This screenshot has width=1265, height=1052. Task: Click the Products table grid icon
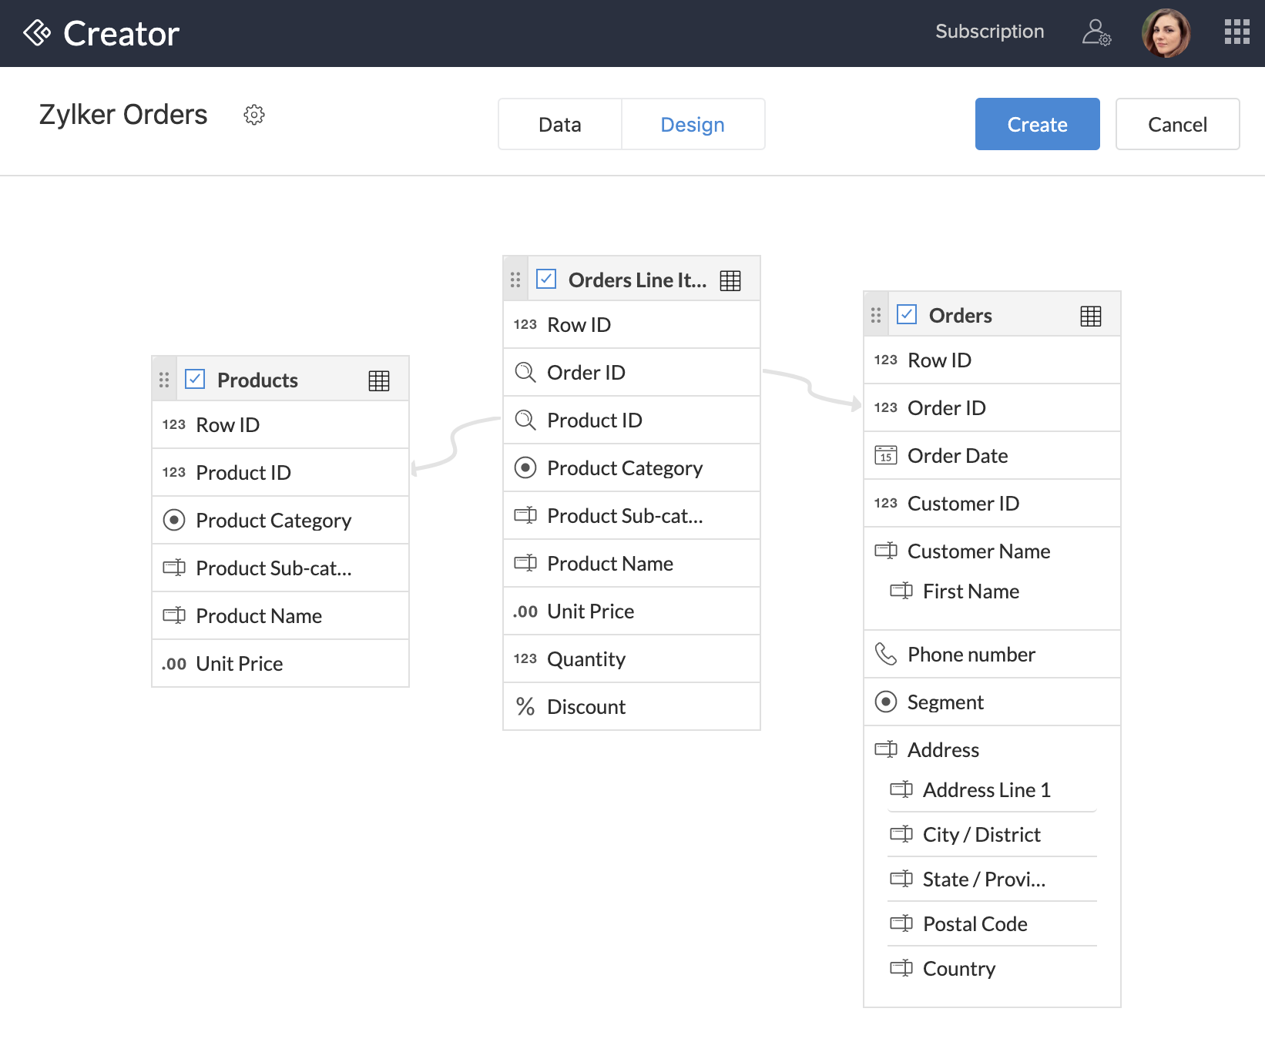[x=379, y=380]
